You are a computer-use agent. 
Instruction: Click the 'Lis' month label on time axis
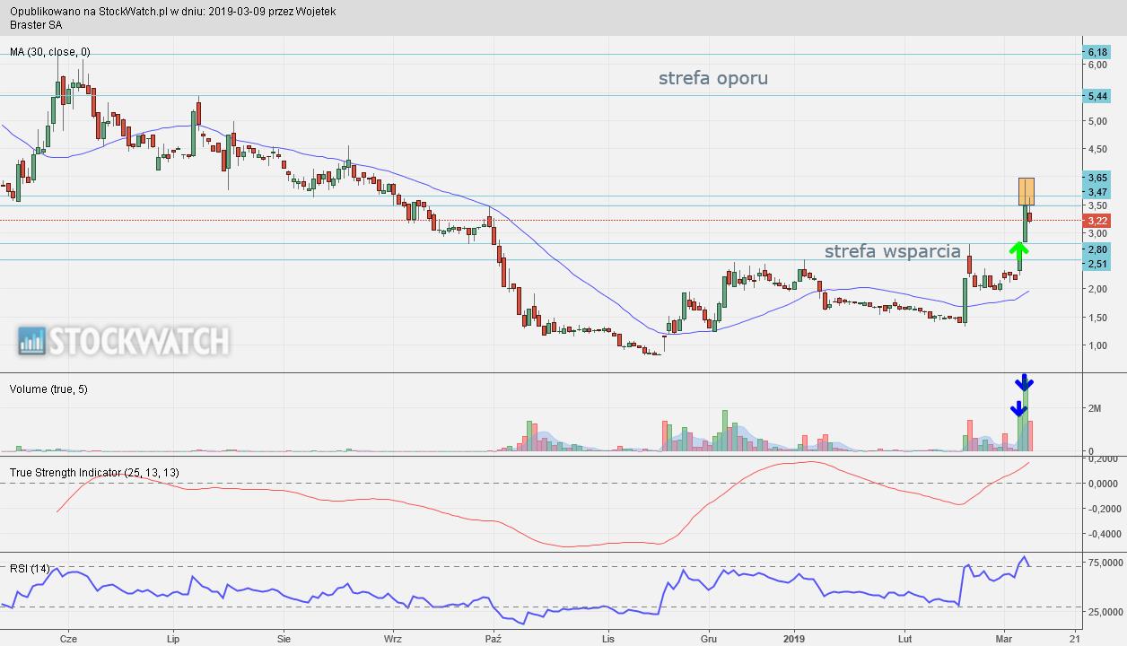pyautogui.click(x=608, y=639)
